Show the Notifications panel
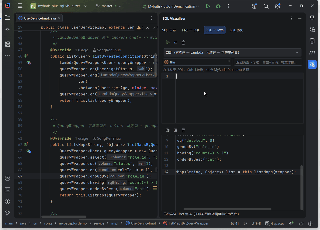320x230 pixels. (x=312, y=18)
